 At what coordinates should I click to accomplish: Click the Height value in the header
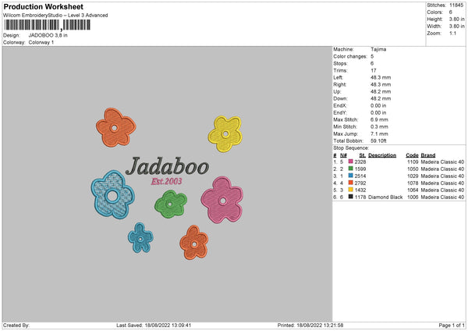tap(456, 19)
